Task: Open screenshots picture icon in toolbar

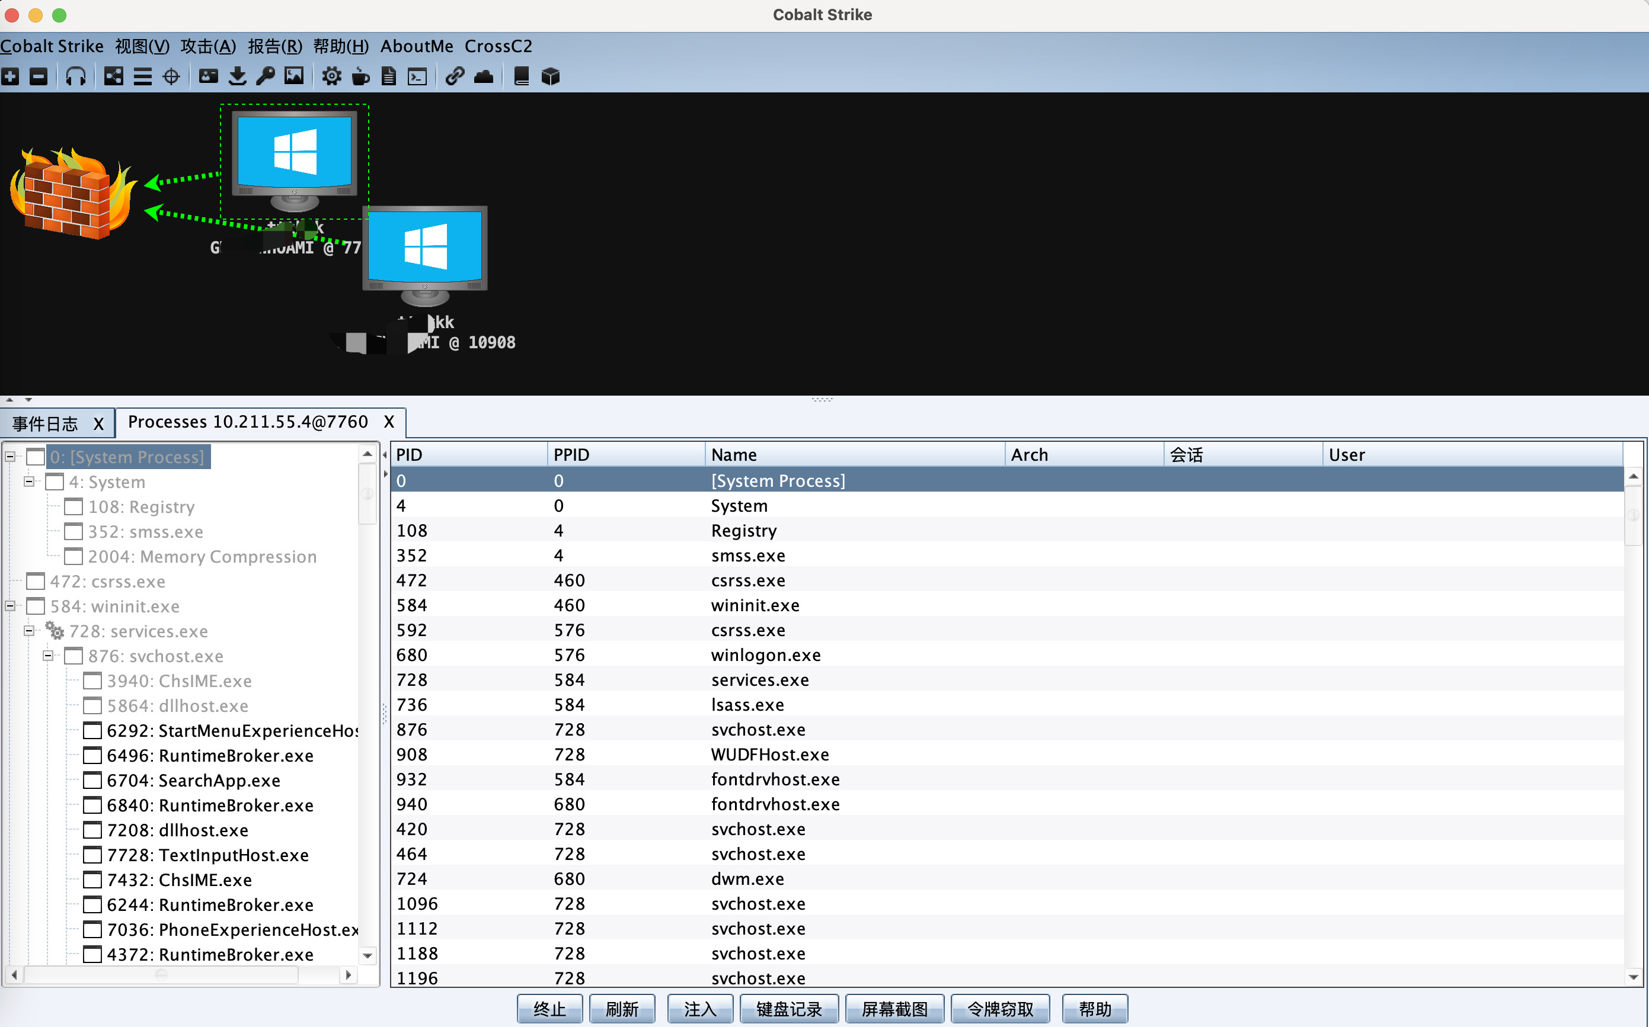Action: (x=293, y=76)
